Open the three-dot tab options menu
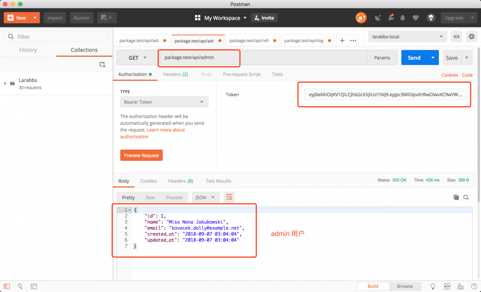The width and height of the screenshot is (481, 292). tap(353, 40)
